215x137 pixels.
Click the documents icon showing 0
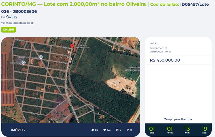117,130
